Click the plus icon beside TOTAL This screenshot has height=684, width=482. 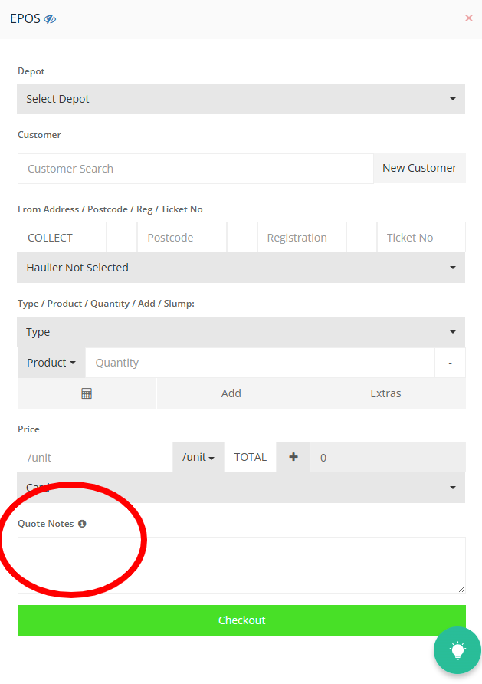(293, 457)
